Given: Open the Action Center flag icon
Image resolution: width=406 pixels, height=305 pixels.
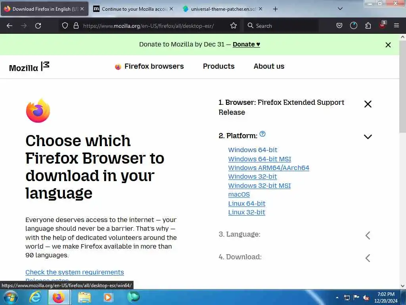Looking at the screenshot, I should 356,297.
